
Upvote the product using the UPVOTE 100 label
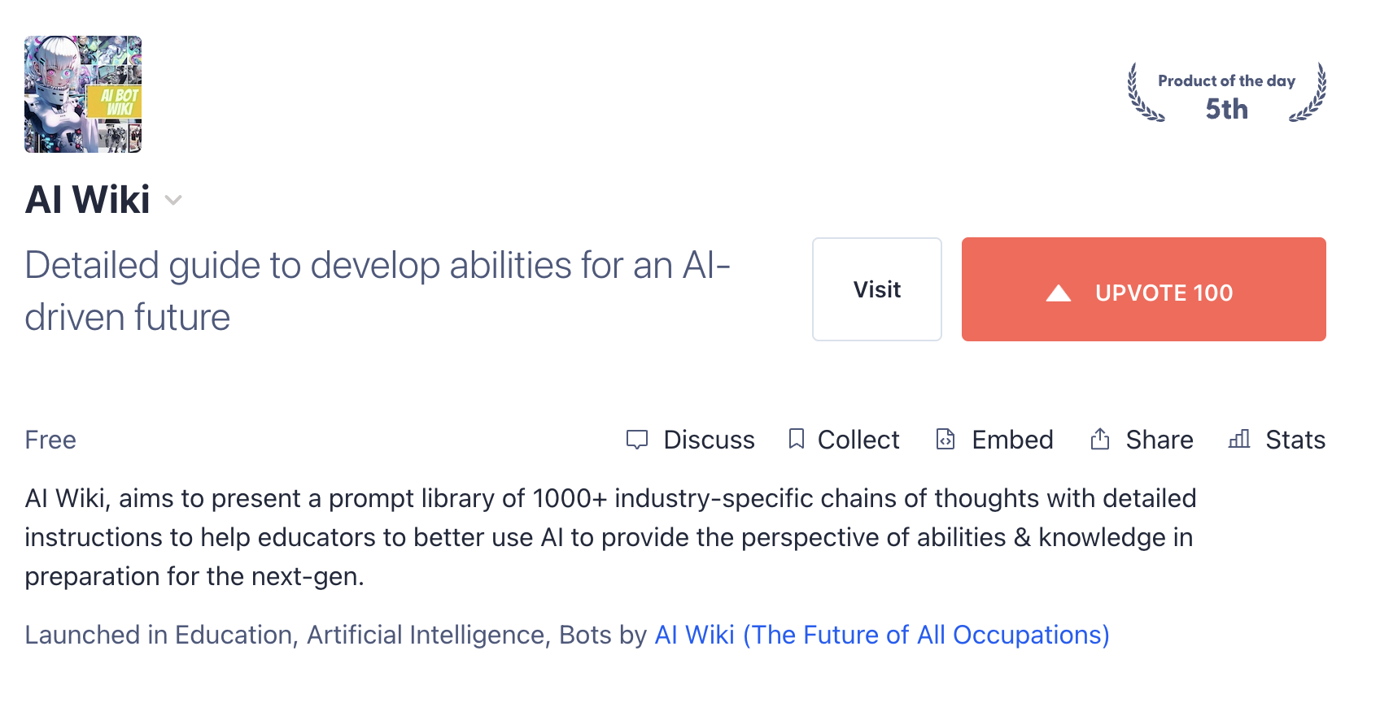[x=1164, y=293]
